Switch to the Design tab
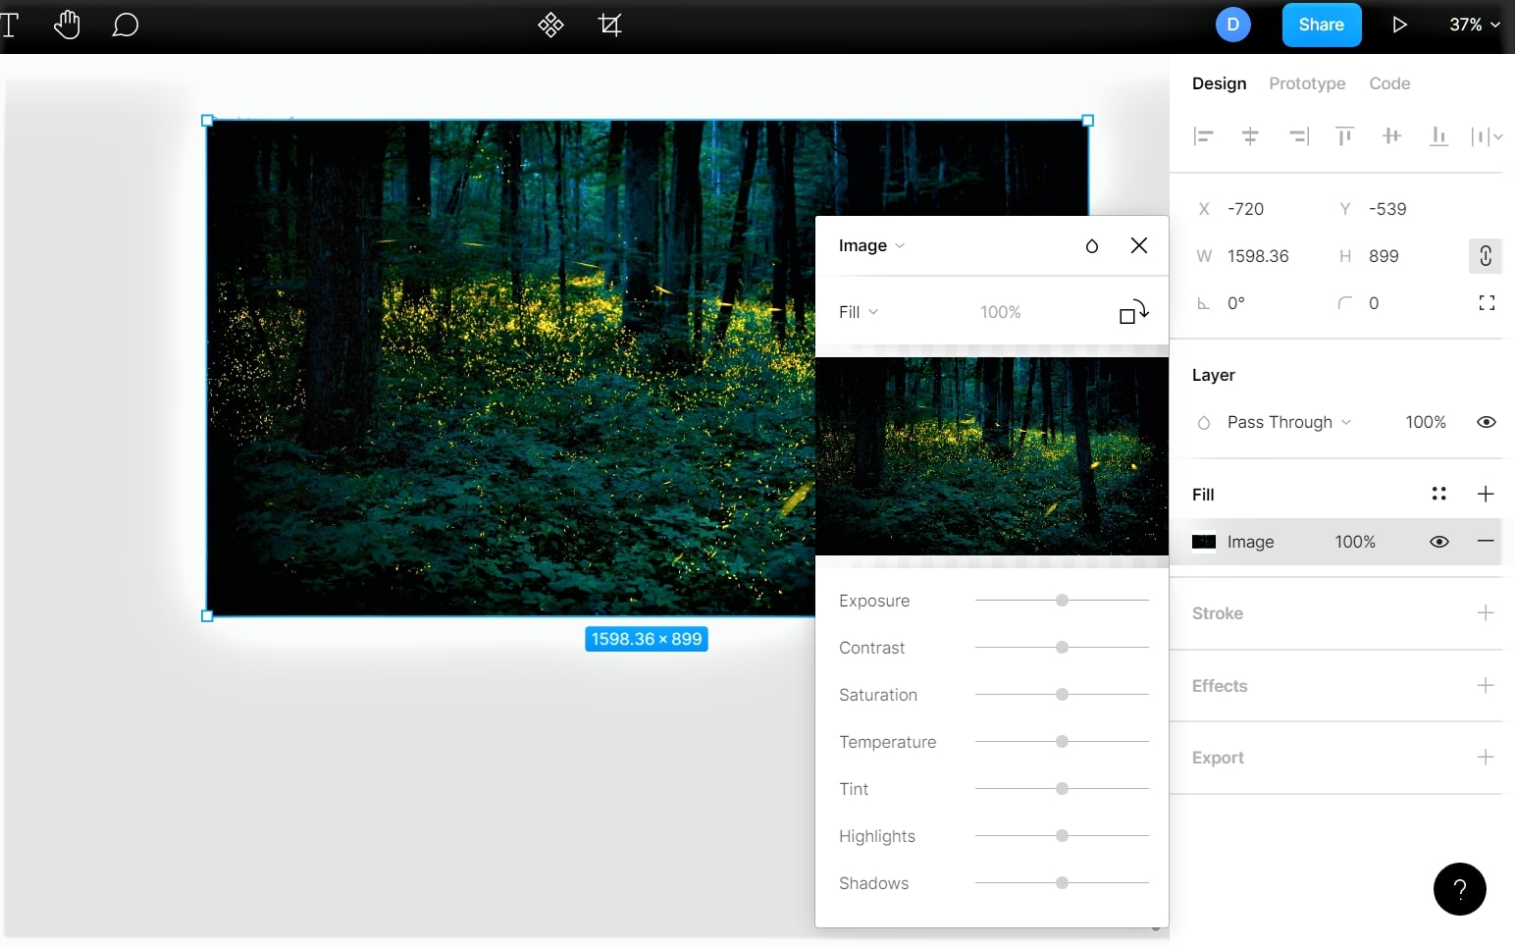 coord(1219,83)
